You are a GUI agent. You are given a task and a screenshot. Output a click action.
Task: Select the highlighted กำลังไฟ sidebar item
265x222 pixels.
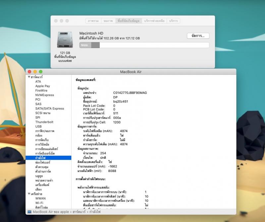click(48, 158)
